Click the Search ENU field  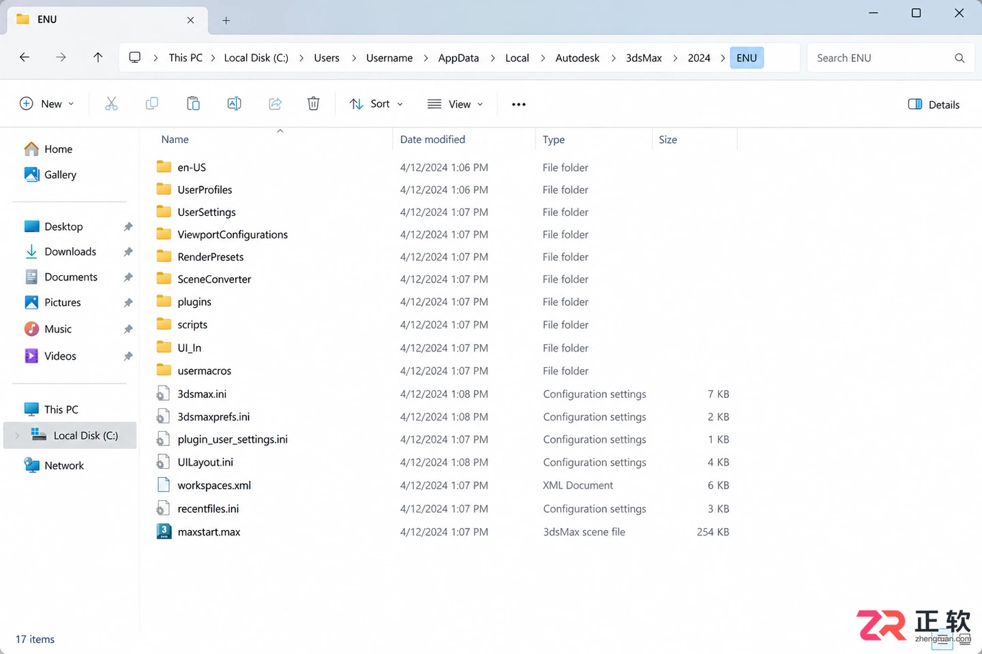pos(891,58)
